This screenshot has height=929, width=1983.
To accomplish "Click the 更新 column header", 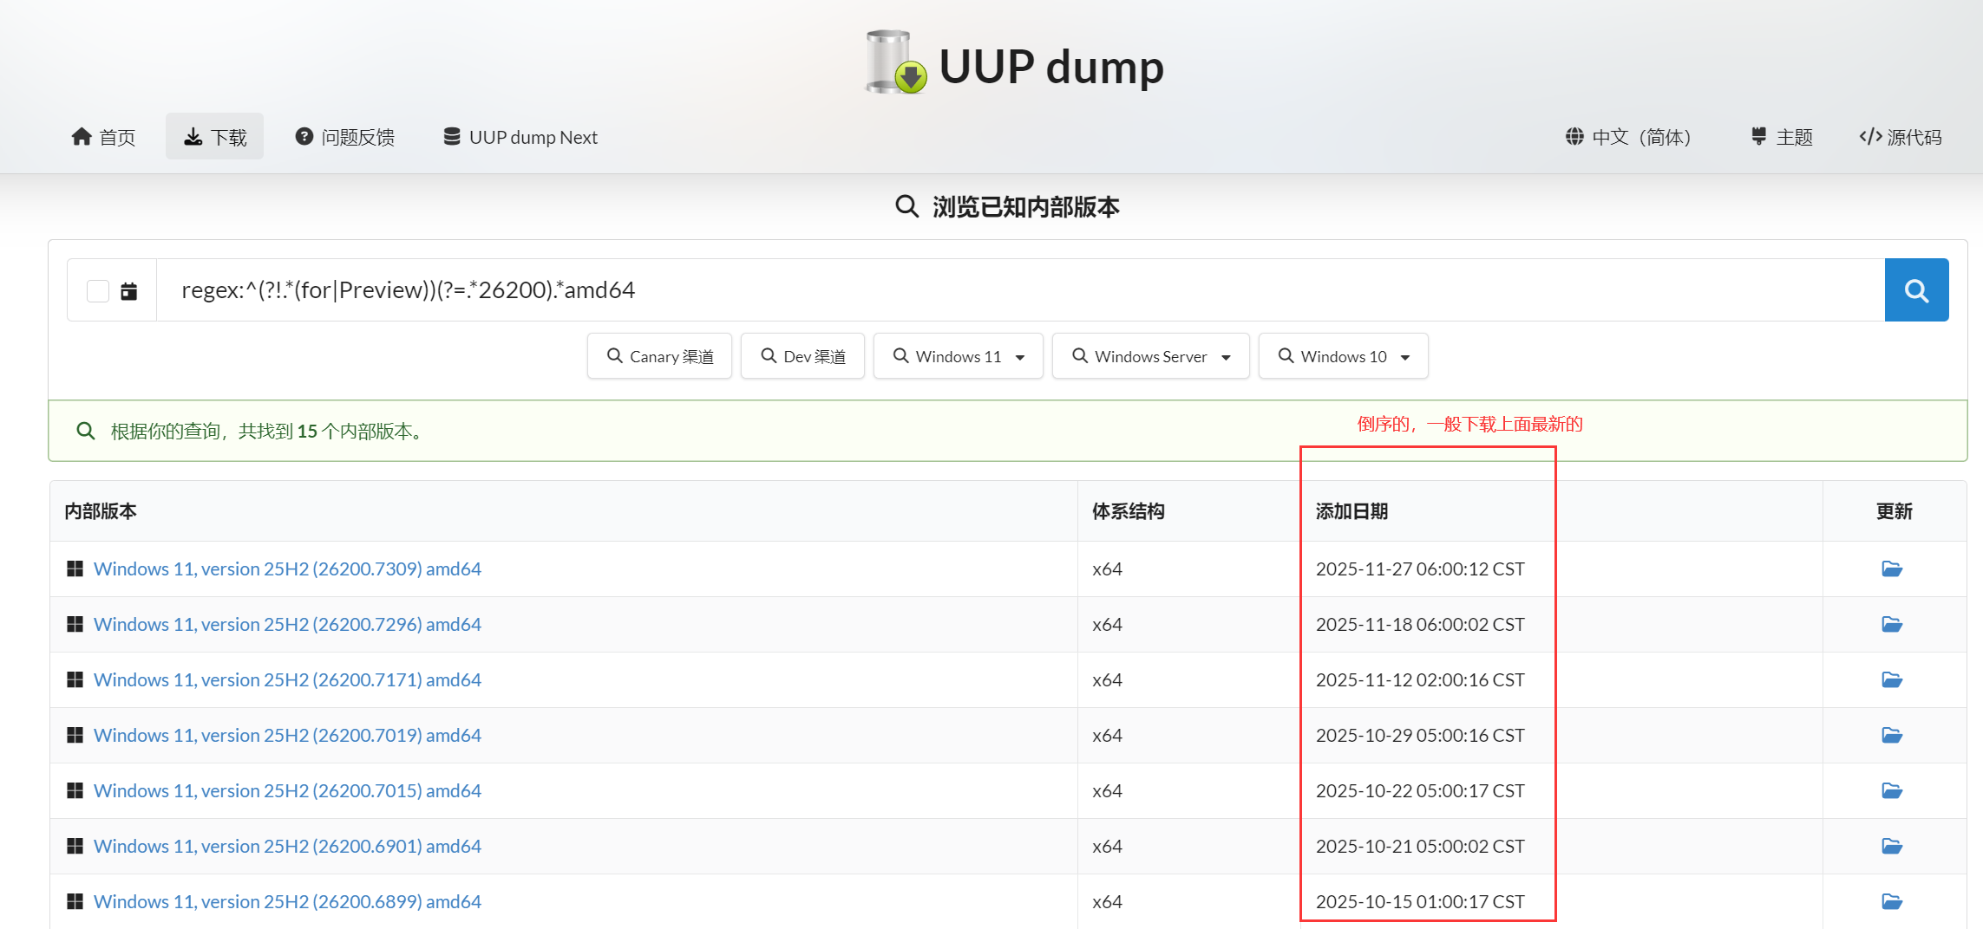I will (x=1895, y=511).
